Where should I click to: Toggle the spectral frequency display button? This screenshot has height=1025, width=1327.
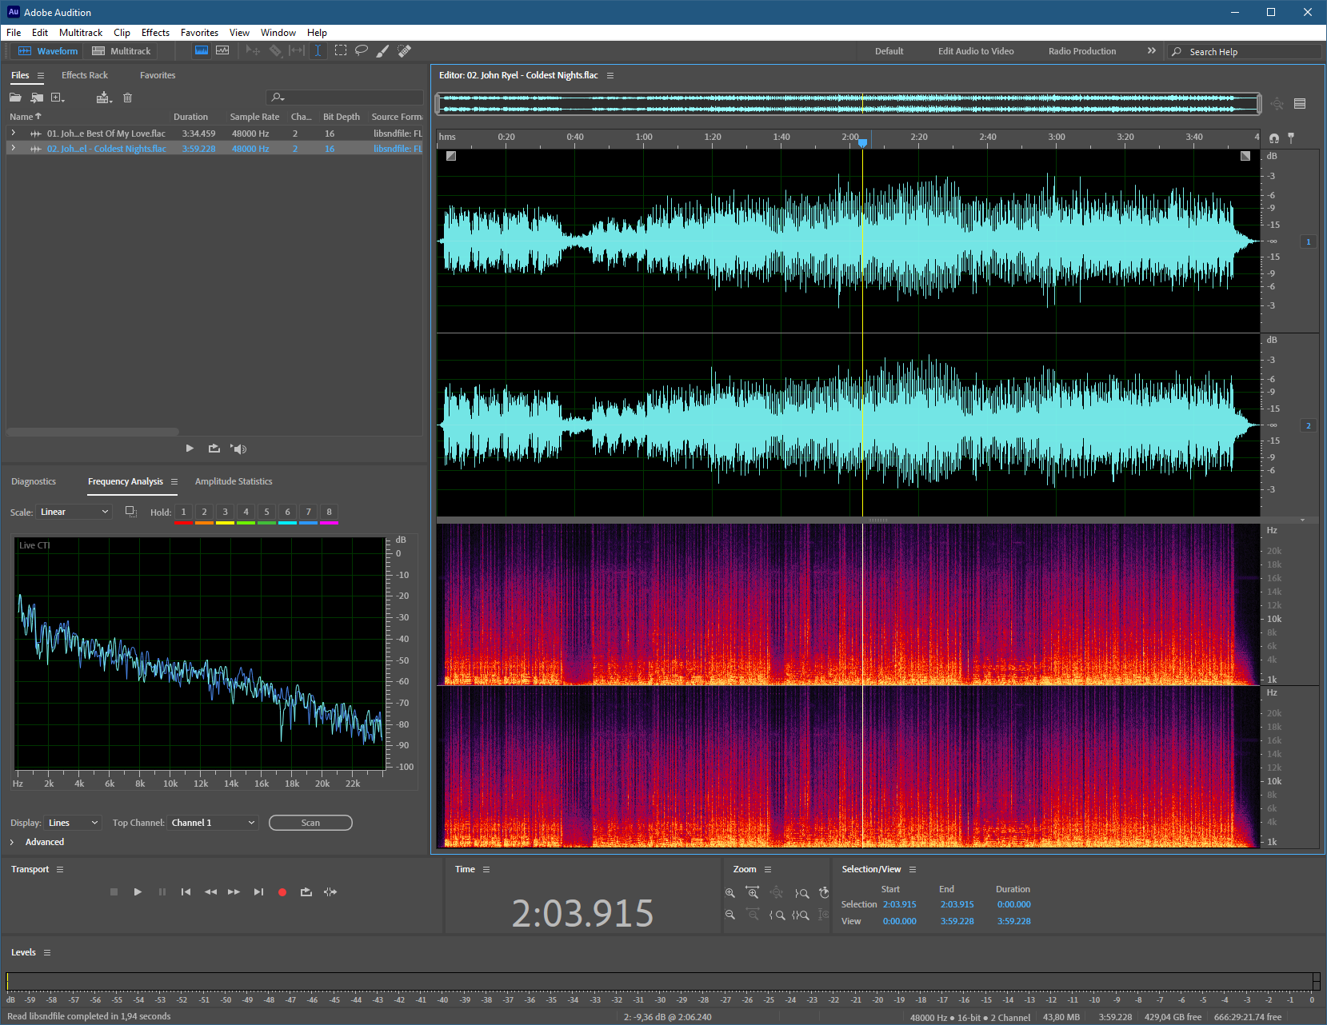click(202, 50)
